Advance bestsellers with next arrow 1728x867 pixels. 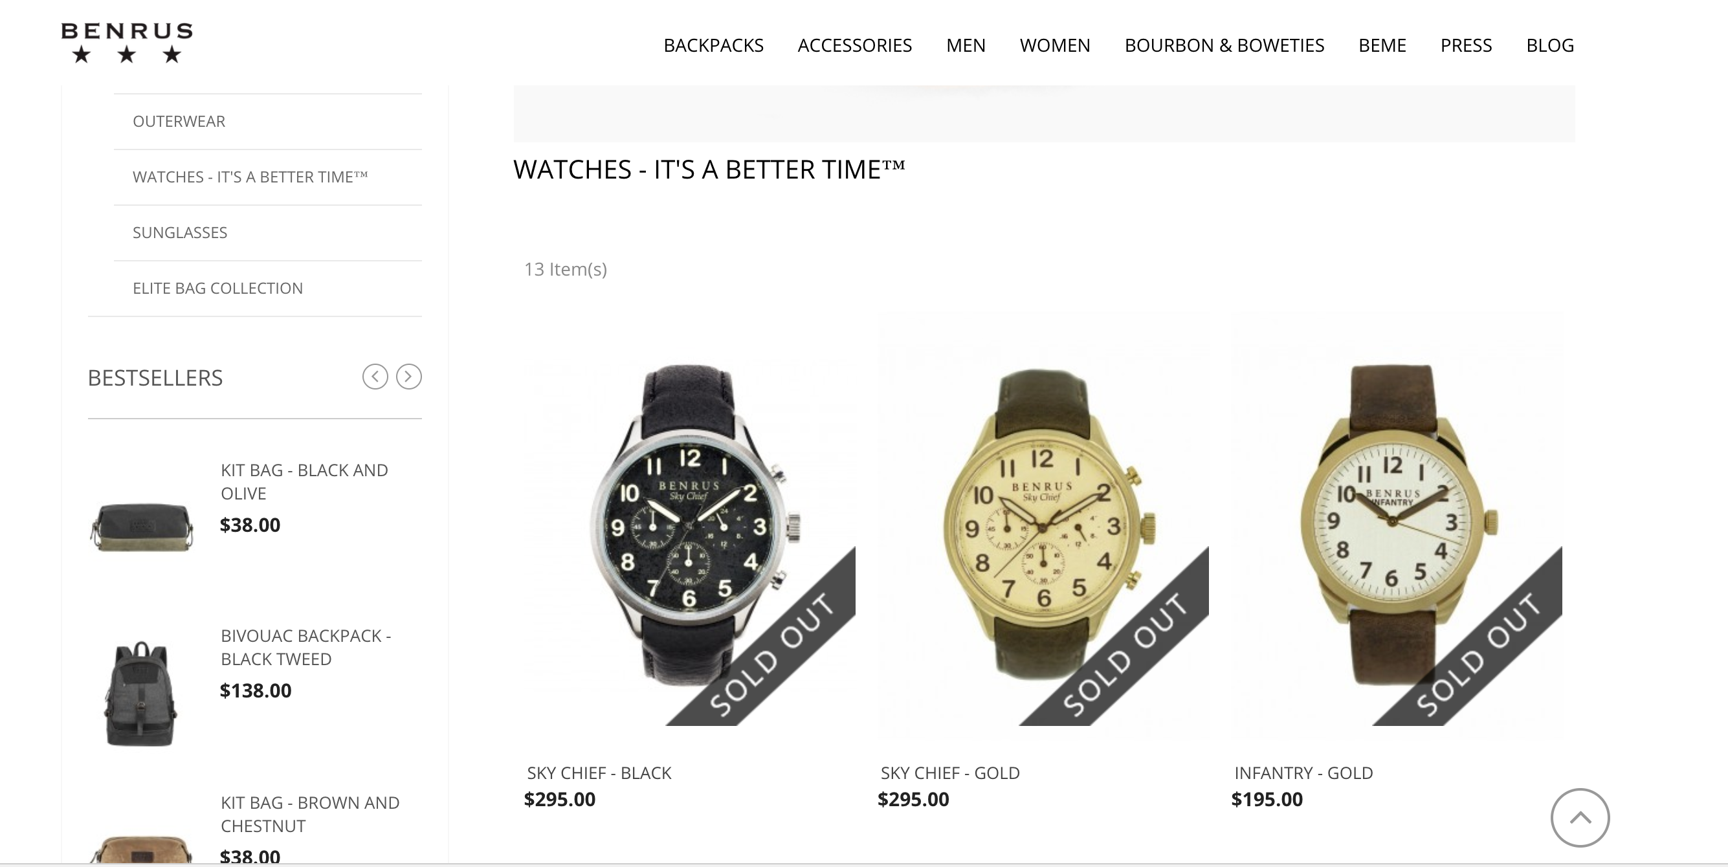(x=408, y=377)
